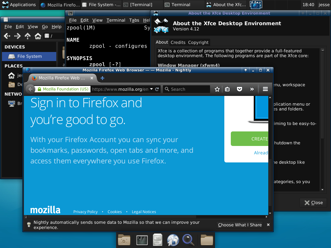This screenshot has height=248, width=331.
Task: Switch to About tab in Xfce dialog
Action: pyautogui.click(x=162, y=42)
